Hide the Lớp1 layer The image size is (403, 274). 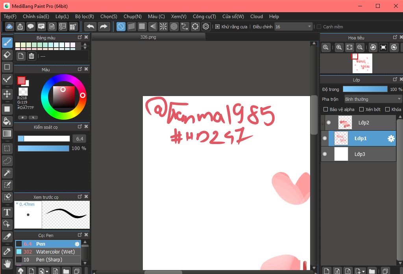click(325, 138)
